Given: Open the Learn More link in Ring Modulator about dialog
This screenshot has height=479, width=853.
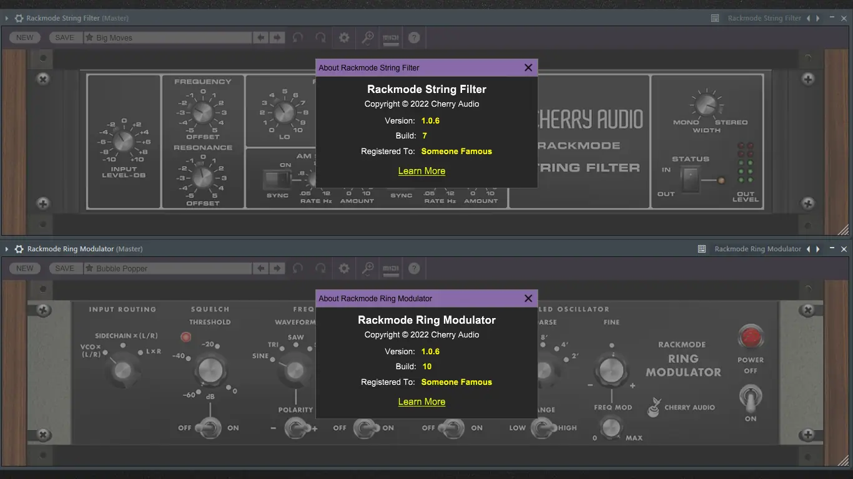Looking at the screenshot, I should [422, 402].
